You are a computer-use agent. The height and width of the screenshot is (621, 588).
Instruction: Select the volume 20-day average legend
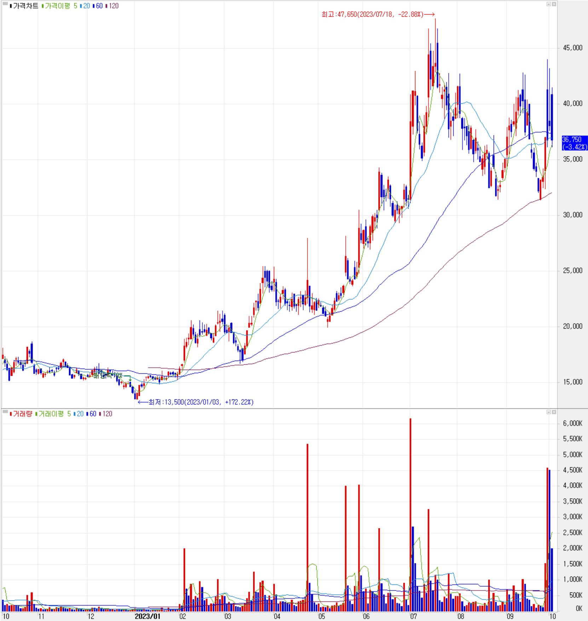coord(80,414)
